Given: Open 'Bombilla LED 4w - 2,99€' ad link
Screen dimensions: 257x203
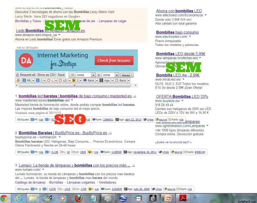Looking at the screenshot, I should coord(178,75).
